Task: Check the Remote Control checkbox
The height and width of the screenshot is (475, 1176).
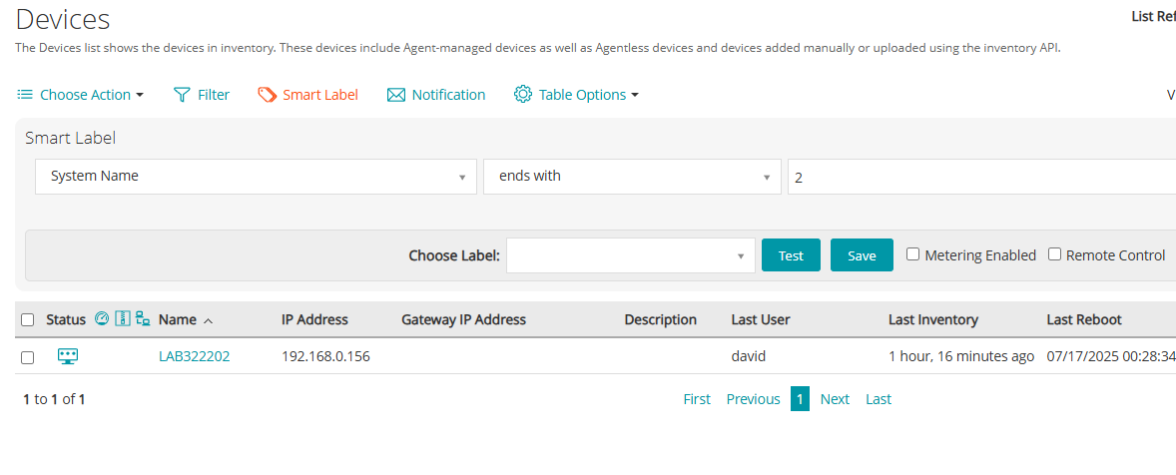Action: [1054, 254]
